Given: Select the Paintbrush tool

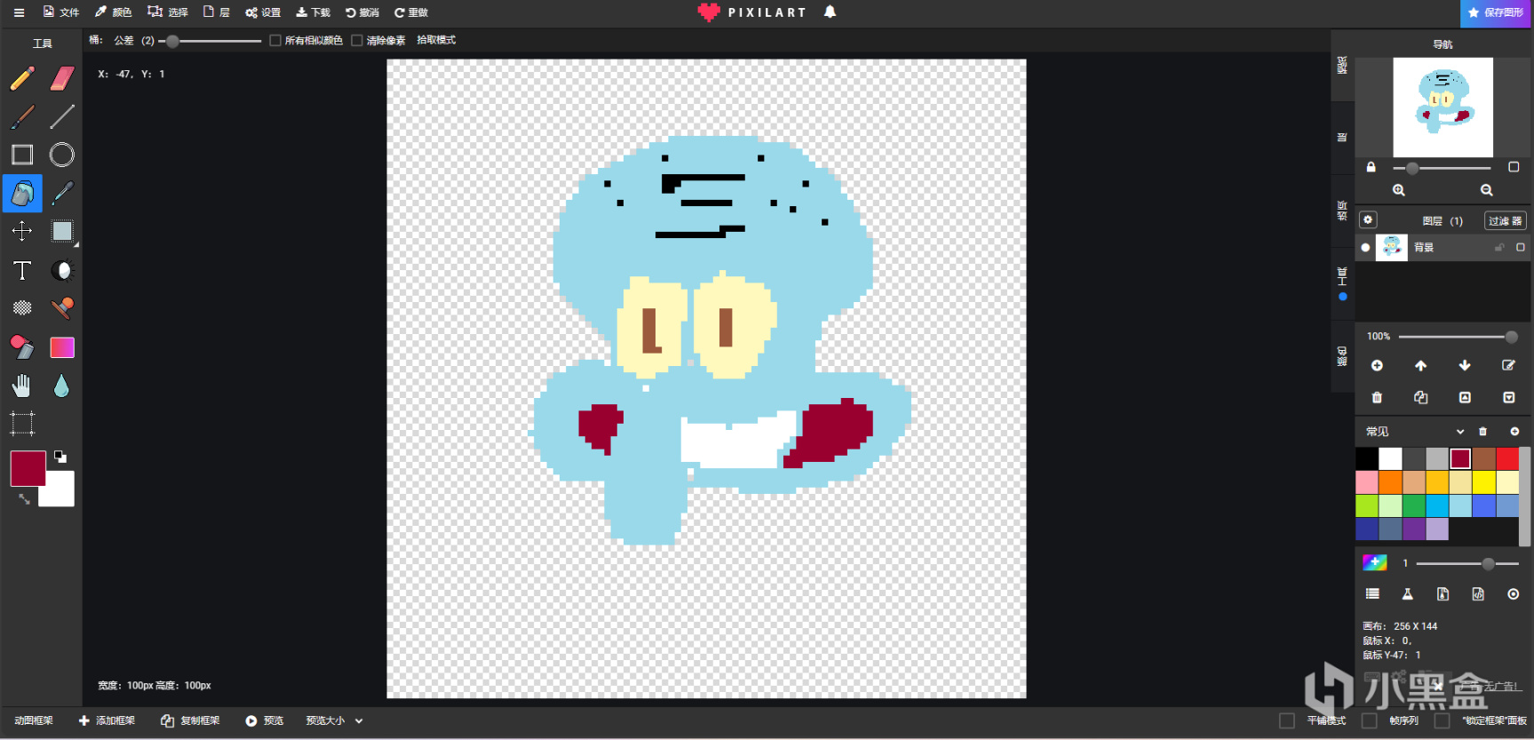Looking at the screenshot, I should (22, 116).
